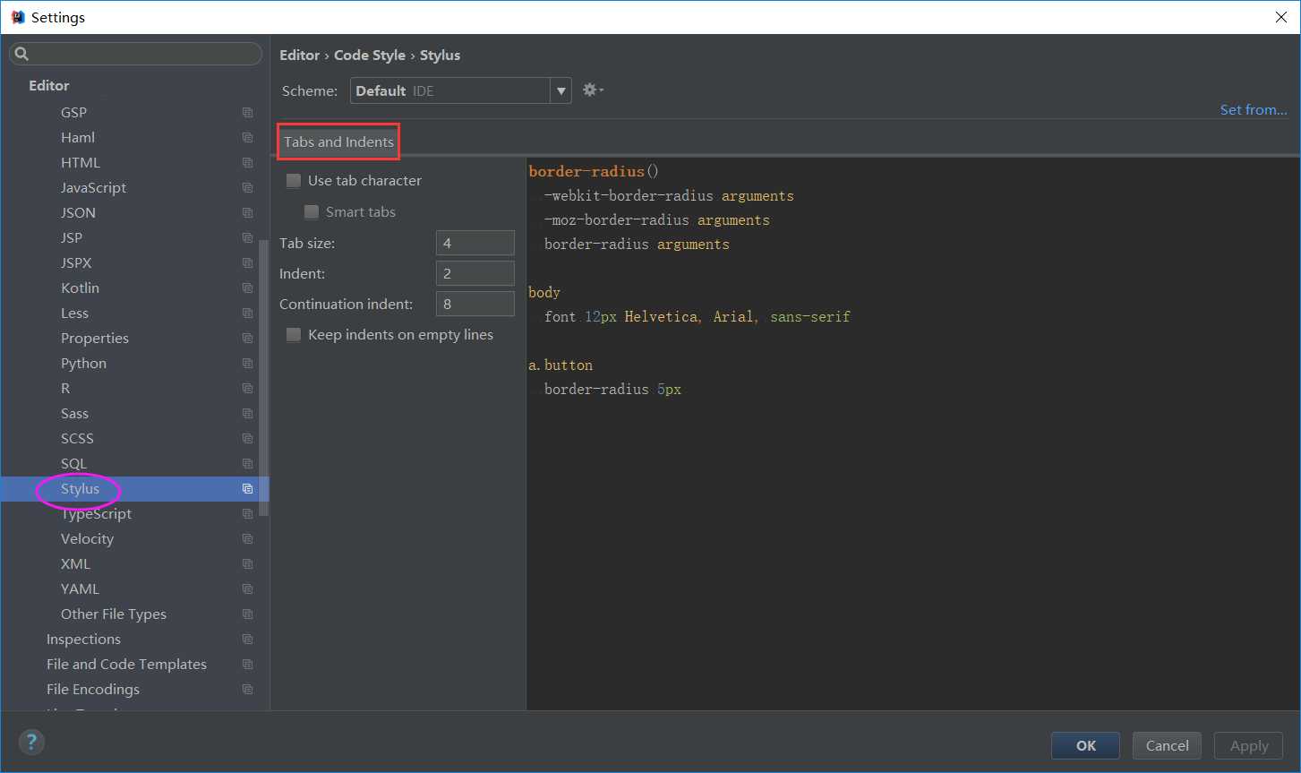
Task: Click the help question mark icon
Action: 31,742
